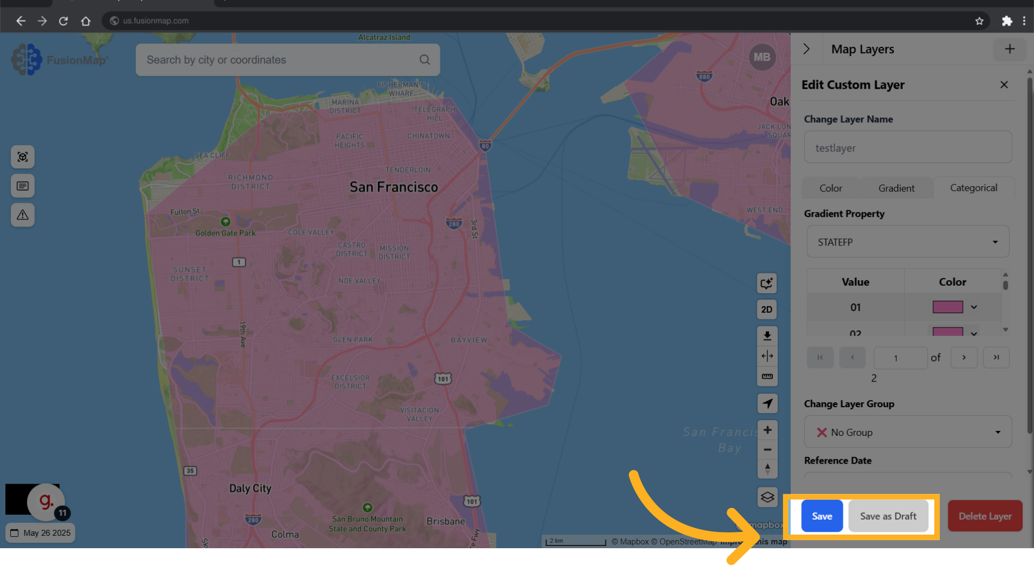Close the Edit Custom Layer panel
The image size is (1034, 581).
point(1004,85)
